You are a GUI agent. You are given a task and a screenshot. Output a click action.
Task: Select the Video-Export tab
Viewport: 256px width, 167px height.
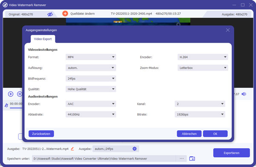(x=43, y=39)
